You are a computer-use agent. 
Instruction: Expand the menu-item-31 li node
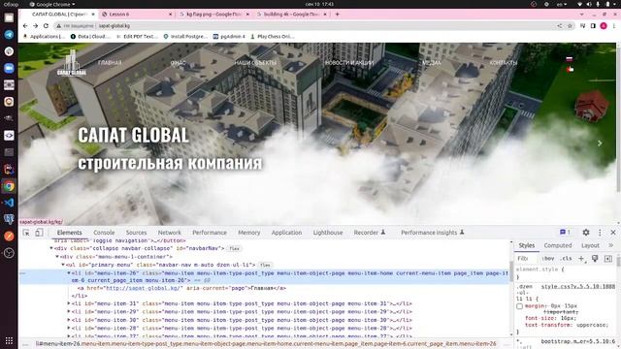[69, 303]
